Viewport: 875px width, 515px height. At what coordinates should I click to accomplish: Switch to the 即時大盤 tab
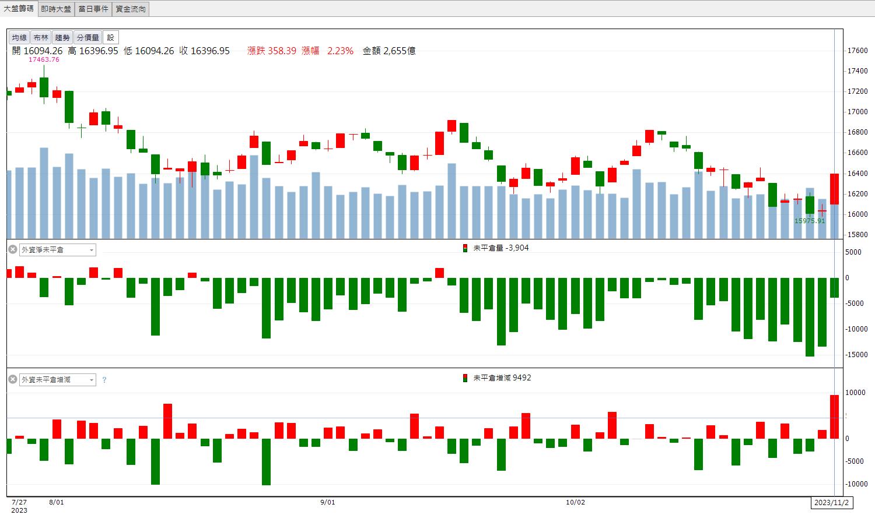57,9
